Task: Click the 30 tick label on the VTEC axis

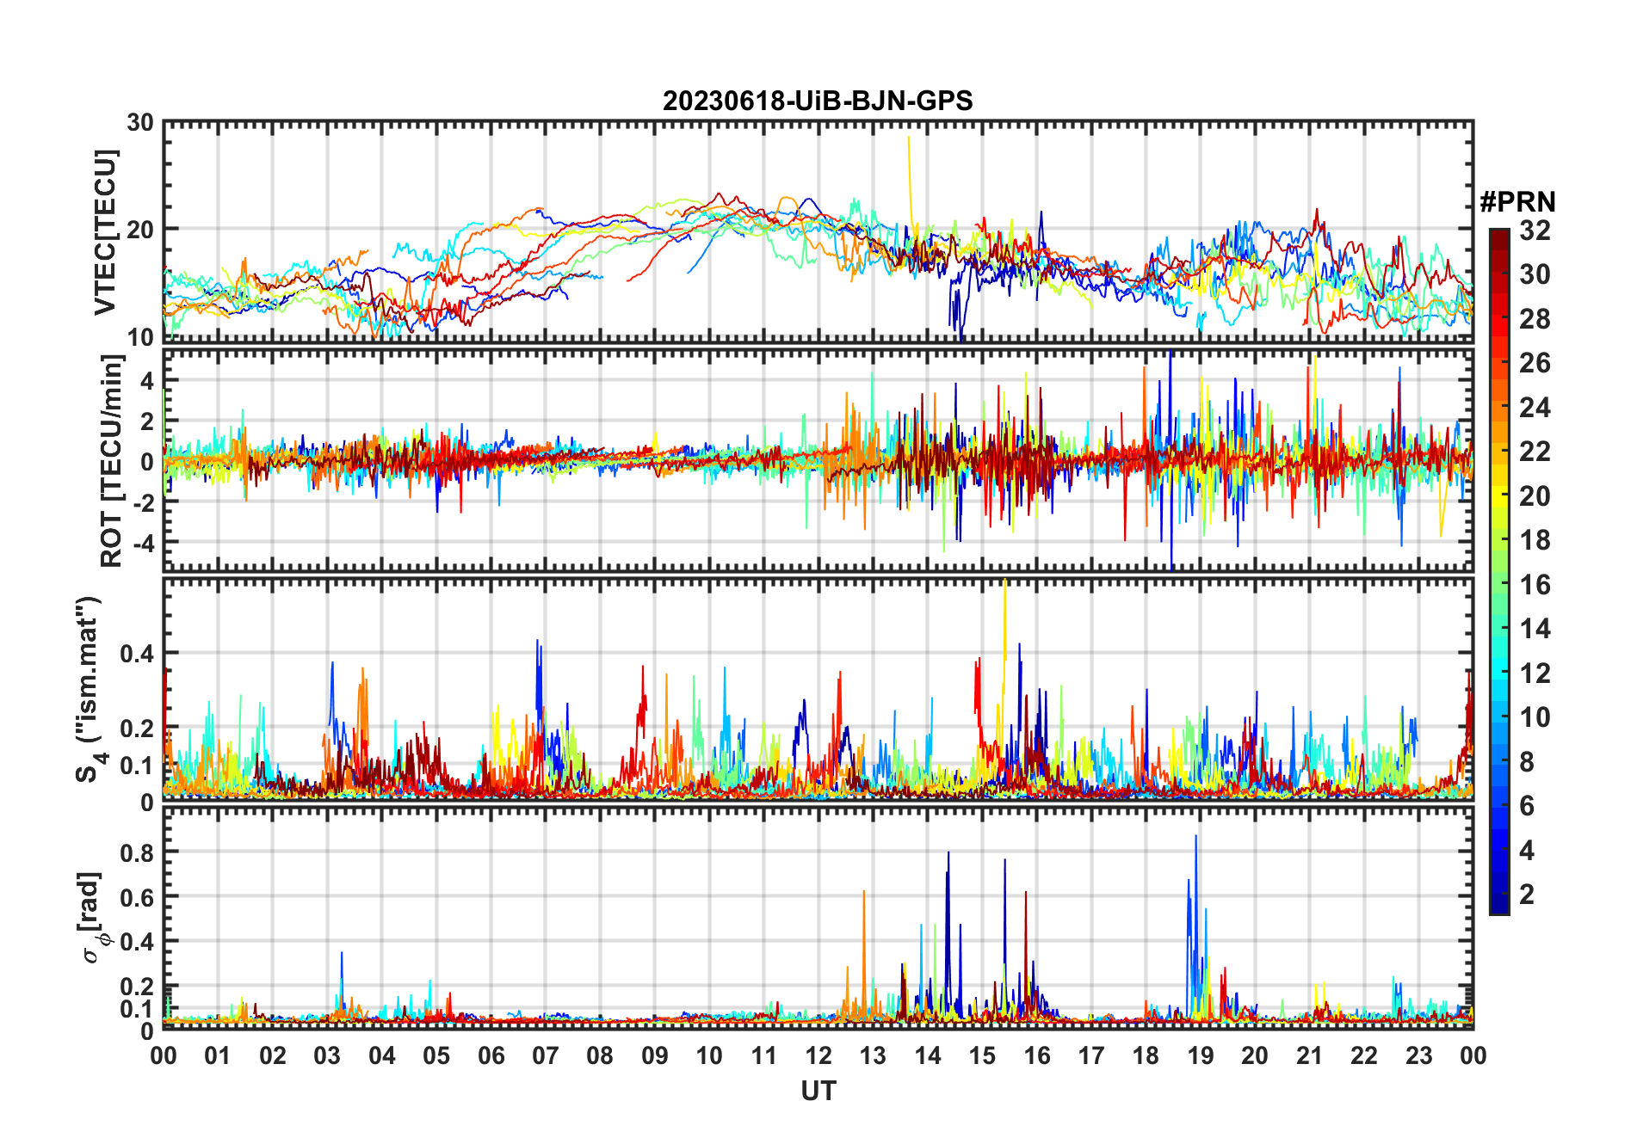Action: coord(140,123)
